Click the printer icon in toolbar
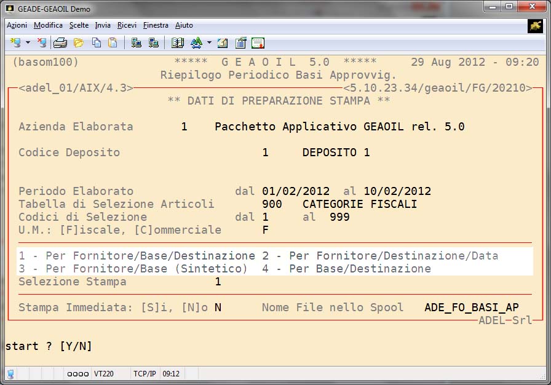This screenshot has width=551, height=385. point(60,43)
